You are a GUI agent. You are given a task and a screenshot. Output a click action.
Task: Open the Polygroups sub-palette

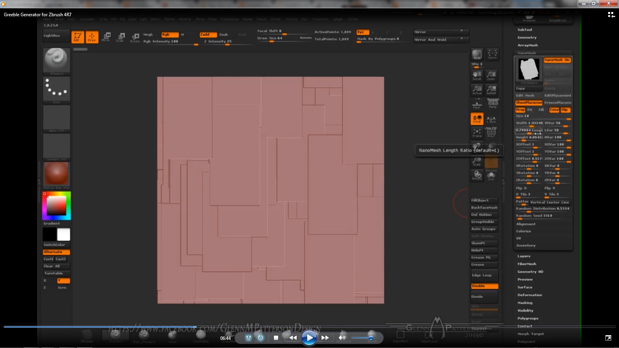tap(528, 318)
